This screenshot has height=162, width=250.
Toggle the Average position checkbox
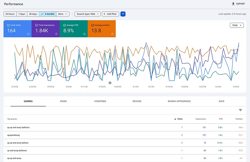[x=92, y=25]
